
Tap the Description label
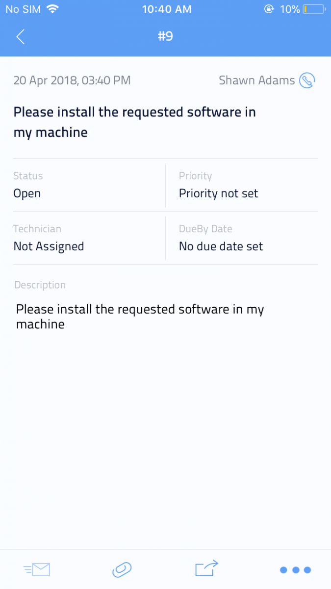[x=40, y=285]
